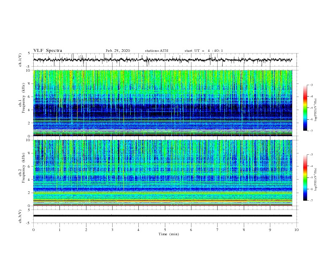Click the ch.1 frequency tick label "10"
334x258 pixels.
[x=29, y=70]
